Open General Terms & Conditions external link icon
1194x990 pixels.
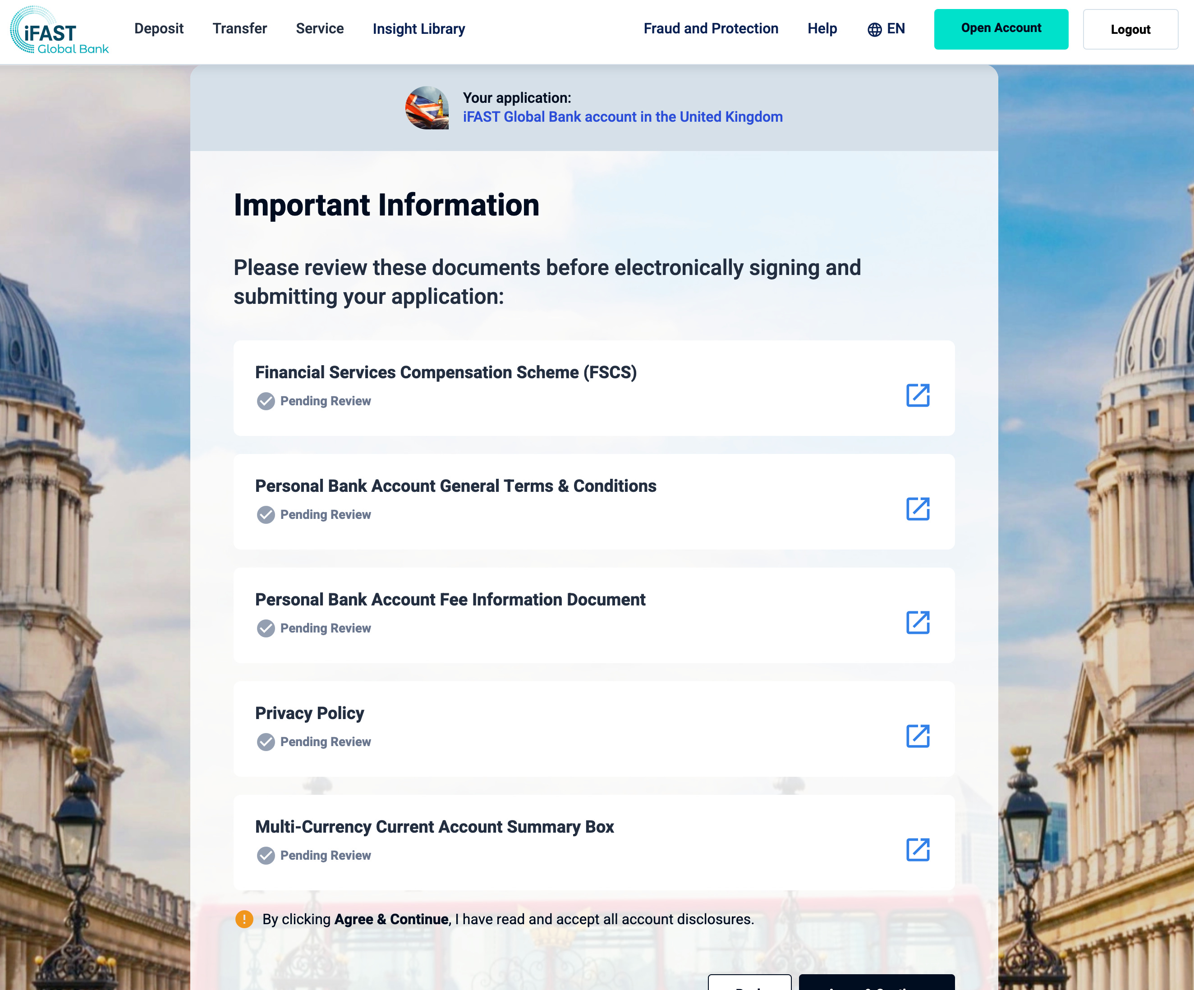[917, 509]
